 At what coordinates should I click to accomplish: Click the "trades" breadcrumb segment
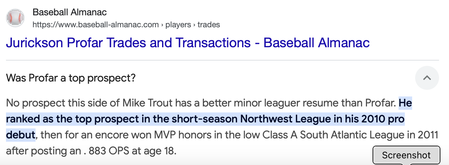pos(209,25)
